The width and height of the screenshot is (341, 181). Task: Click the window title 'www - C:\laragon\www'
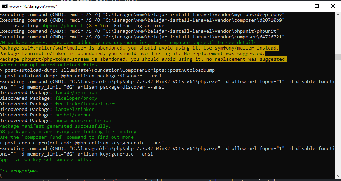click(x=33, y=6)
